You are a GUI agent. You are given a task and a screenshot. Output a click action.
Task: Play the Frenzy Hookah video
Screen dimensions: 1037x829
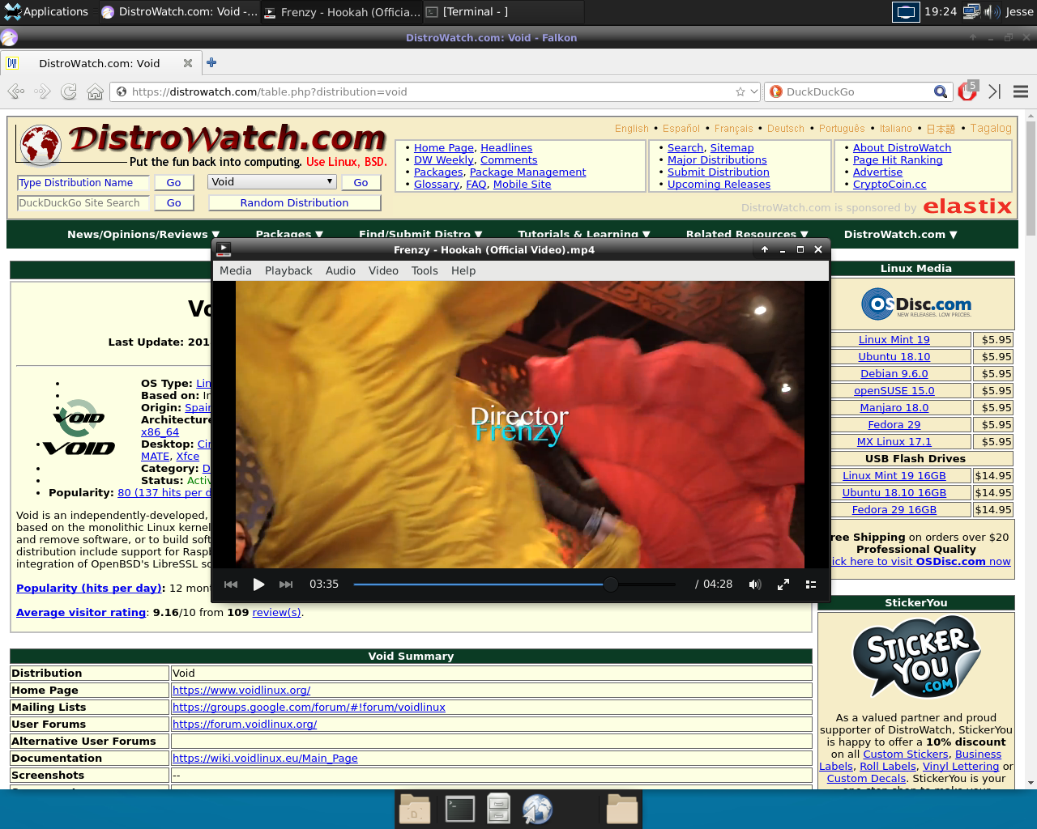258,585
